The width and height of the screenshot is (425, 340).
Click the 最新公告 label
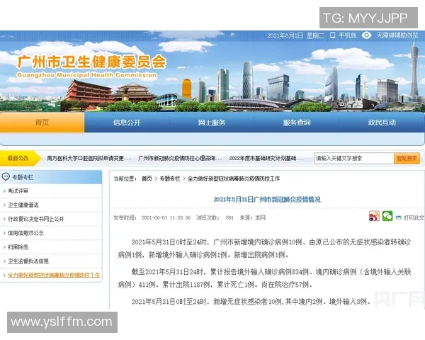pos(18,158)
